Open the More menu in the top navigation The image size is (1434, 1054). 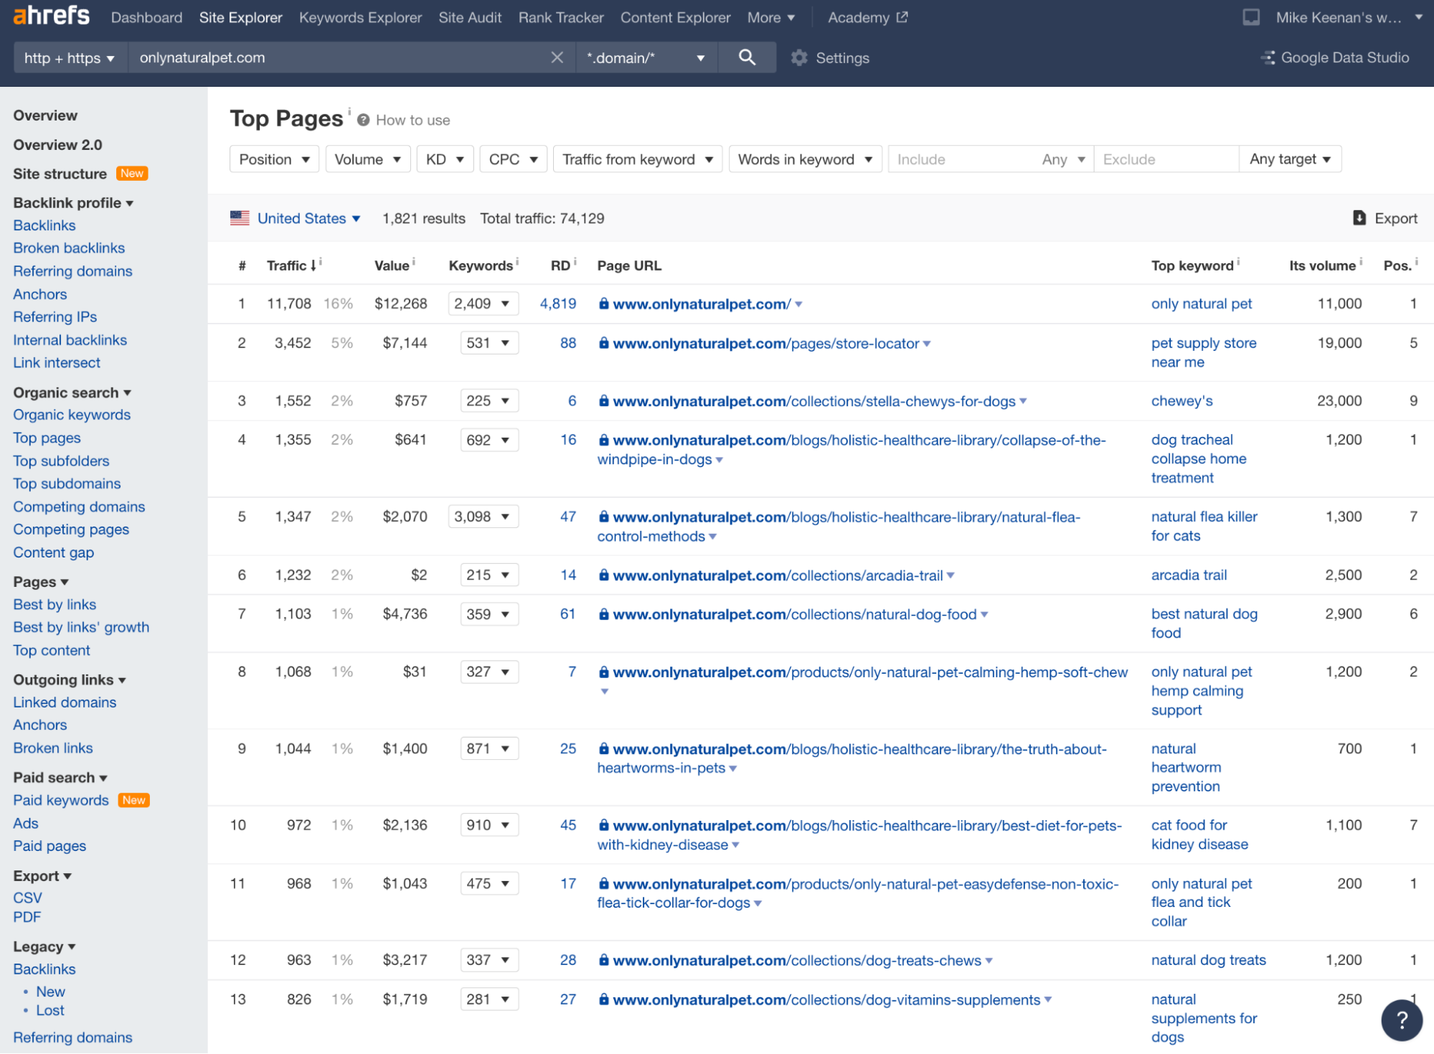point(770,17)
